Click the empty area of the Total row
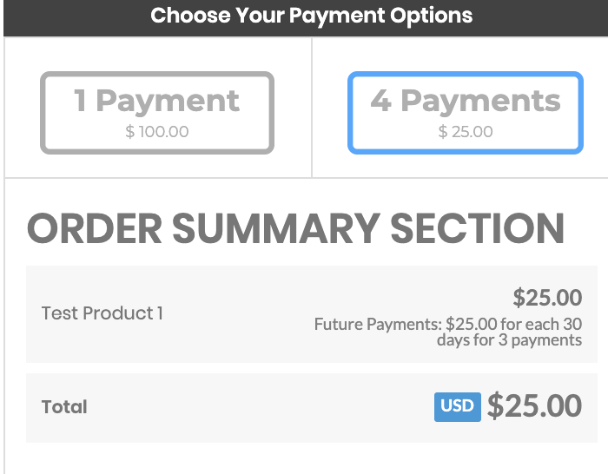Image resolution: width=608 pixels, height=474 pixels. coord(261,406)
